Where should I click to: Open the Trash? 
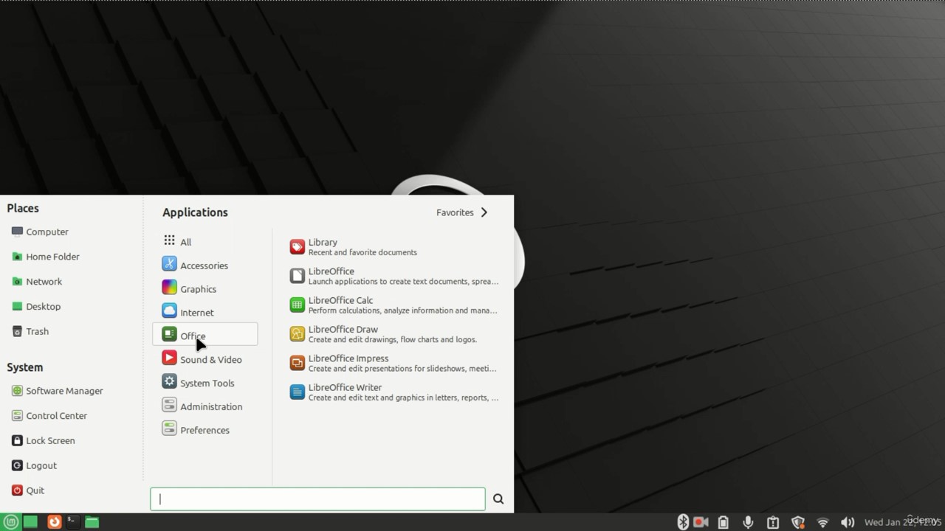pyautogui.click(x=30, y=332)
